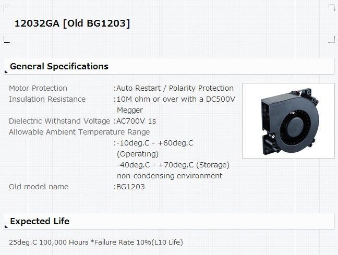Click triangle marker beside Expected Life

click(6, 226)
